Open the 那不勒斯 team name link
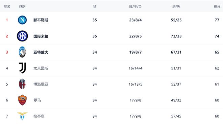 click(x=41, y=20)
